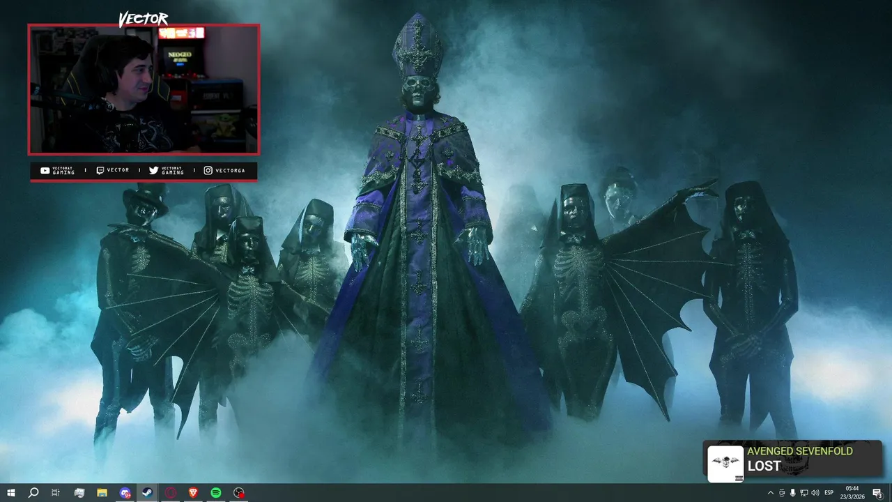
Task: Open the Windows Start menu
Action: (x=11, y=493)
